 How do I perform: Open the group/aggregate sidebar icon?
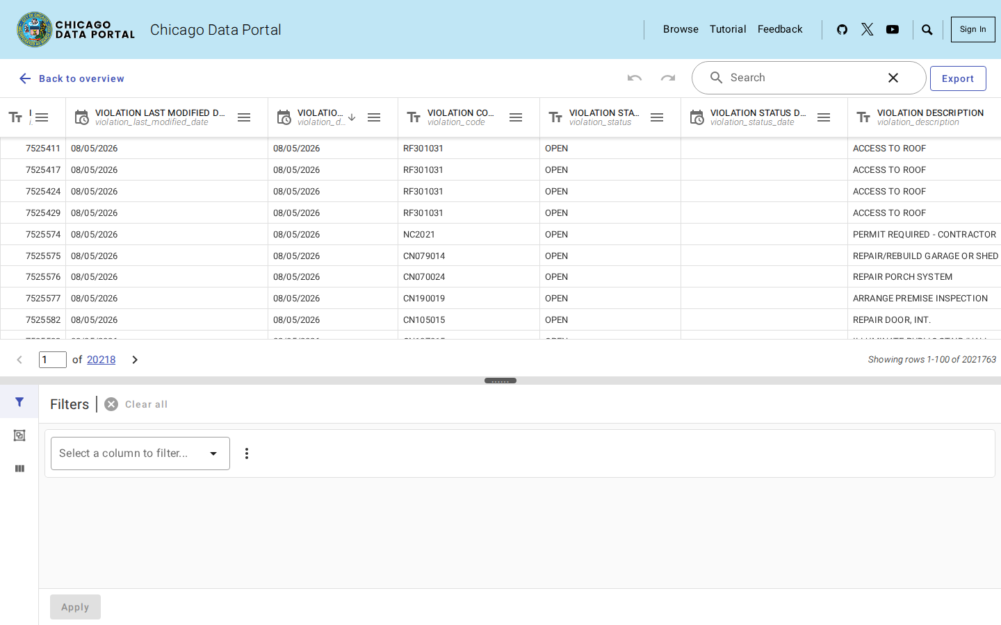tap(19, 435)
